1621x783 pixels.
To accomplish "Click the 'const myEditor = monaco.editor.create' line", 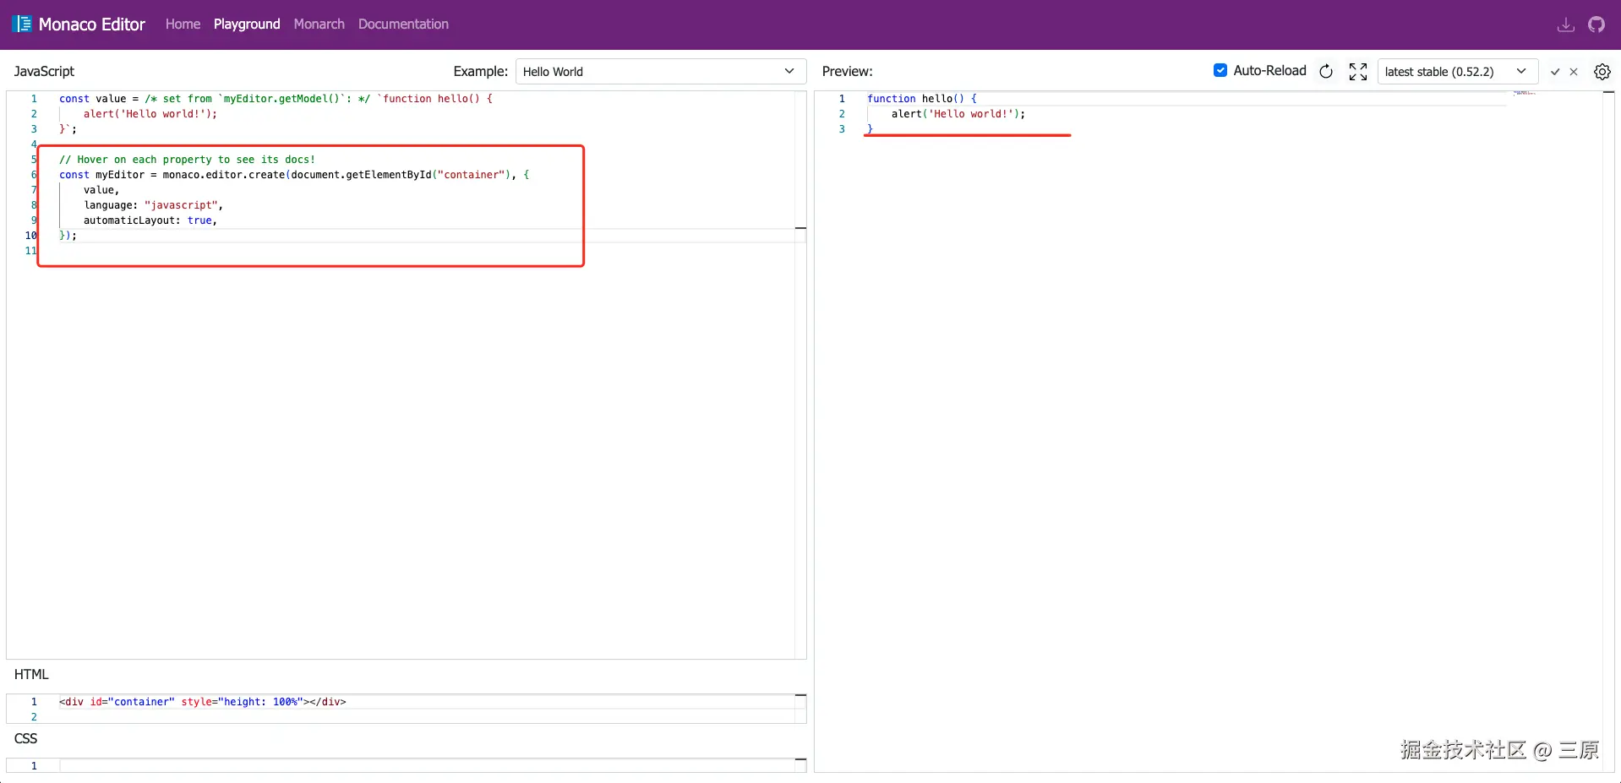I will (294, 175).
